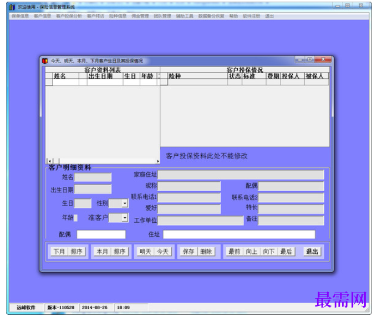Open the 数据备份恢复 menu
Image resolution: width=377 pixels, height=317 pixels.
[x=211, y=16]
